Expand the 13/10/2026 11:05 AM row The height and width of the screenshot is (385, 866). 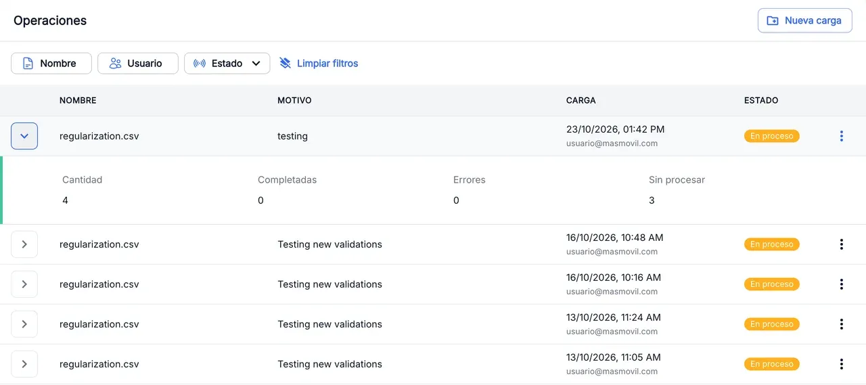click(24, 364)
